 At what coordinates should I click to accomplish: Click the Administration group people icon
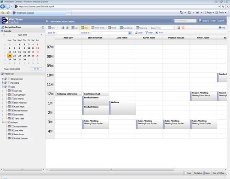pos(6,79)
